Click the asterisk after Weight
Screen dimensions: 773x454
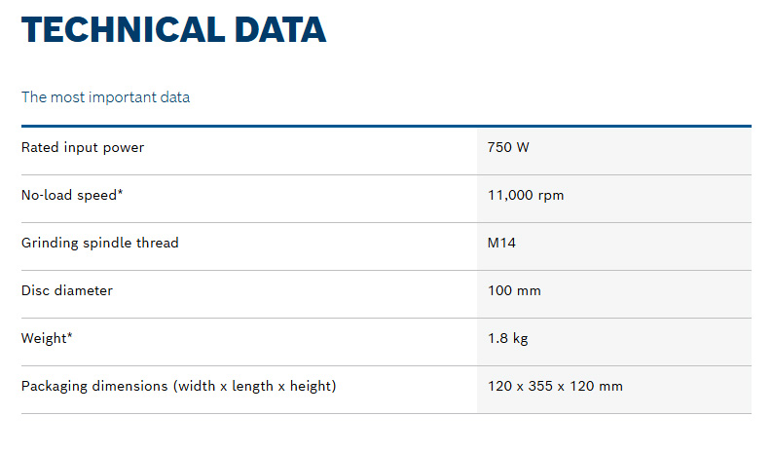coord(70,337)
